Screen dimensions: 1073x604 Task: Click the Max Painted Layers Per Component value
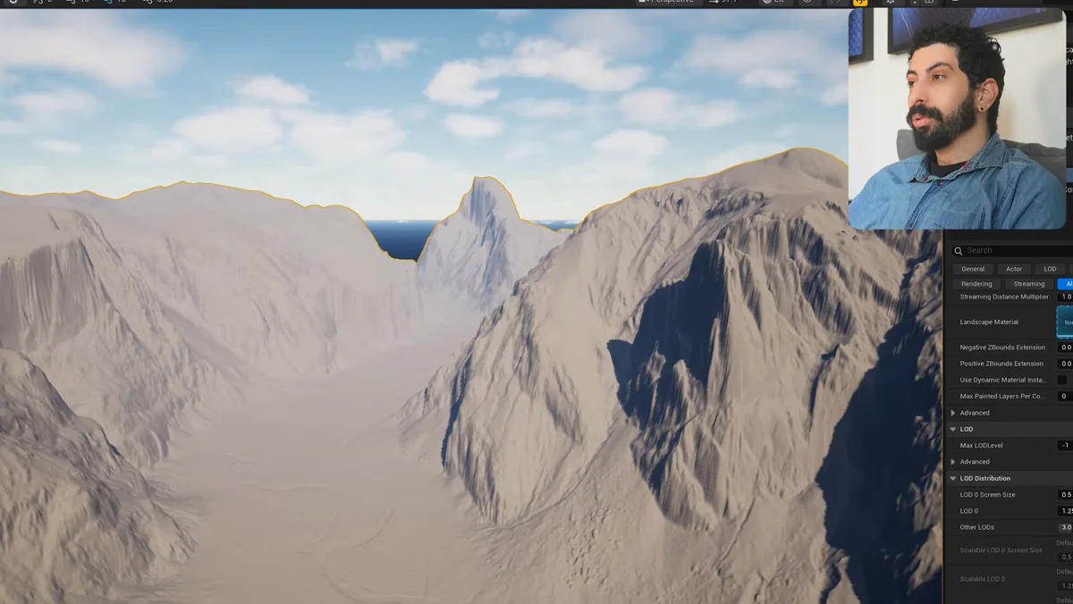coord(1065,396)
